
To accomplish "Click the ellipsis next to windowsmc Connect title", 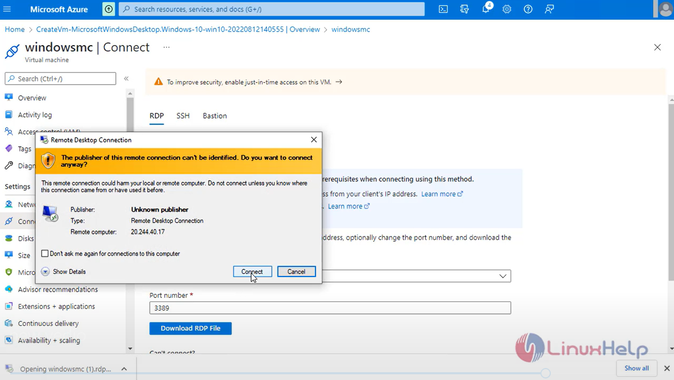I will pyautogui.click(x=166, y=47).
